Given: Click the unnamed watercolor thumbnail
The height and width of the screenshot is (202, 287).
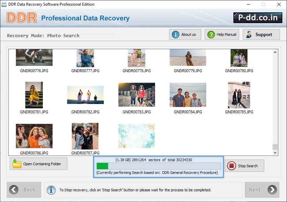Looking at the screenshot, I should [136, 136].
